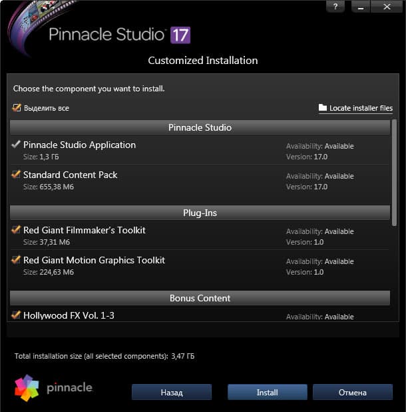The height and width of the screenshot is (412, 406).
Task: Click the Отмена cancel button
Action: [x=352, y=392]
